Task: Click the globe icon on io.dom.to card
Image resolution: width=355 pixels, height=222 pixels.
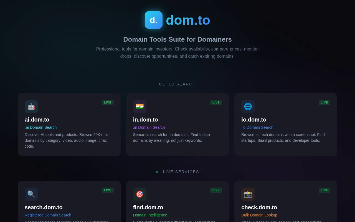Action: pyautogui.click(x=248, y=107)
